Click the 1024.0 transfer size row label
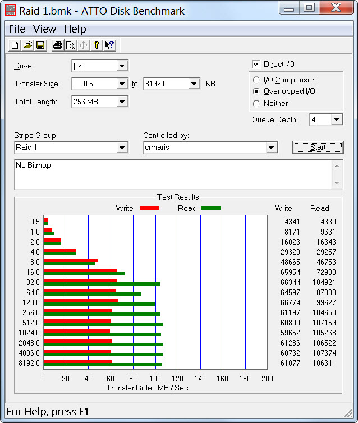This screenshot has height=423, width=358. click(29, 333)
